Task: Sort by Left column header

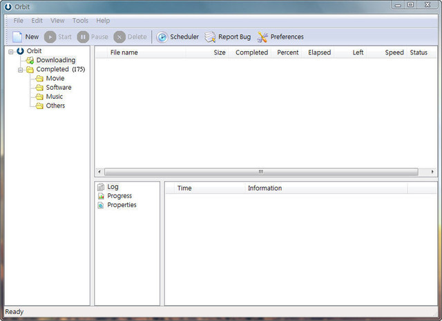Action: [350, 52]
